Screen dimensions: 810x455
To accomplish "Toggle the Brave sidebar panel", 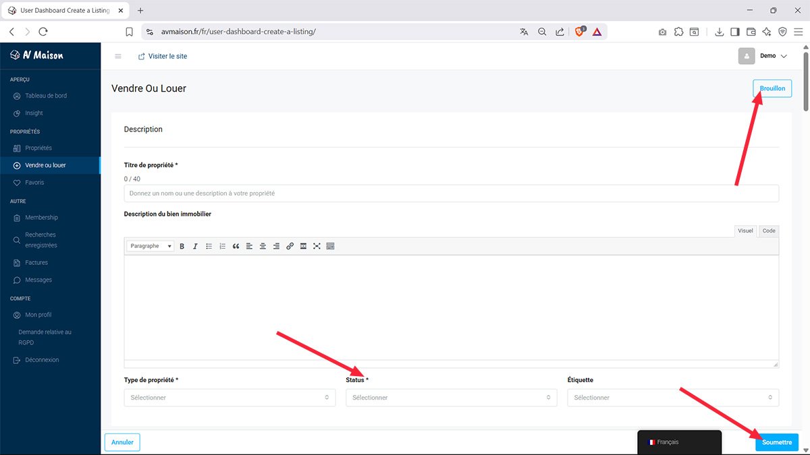I will [x=734, y=32].
